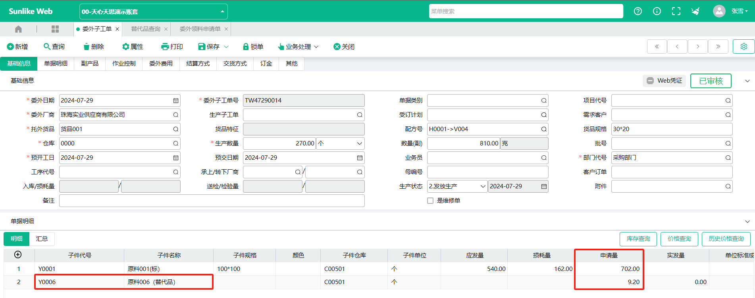Collapse the 基础信息 section
This screenshot has height=298, width=755.
pos(747,81)
